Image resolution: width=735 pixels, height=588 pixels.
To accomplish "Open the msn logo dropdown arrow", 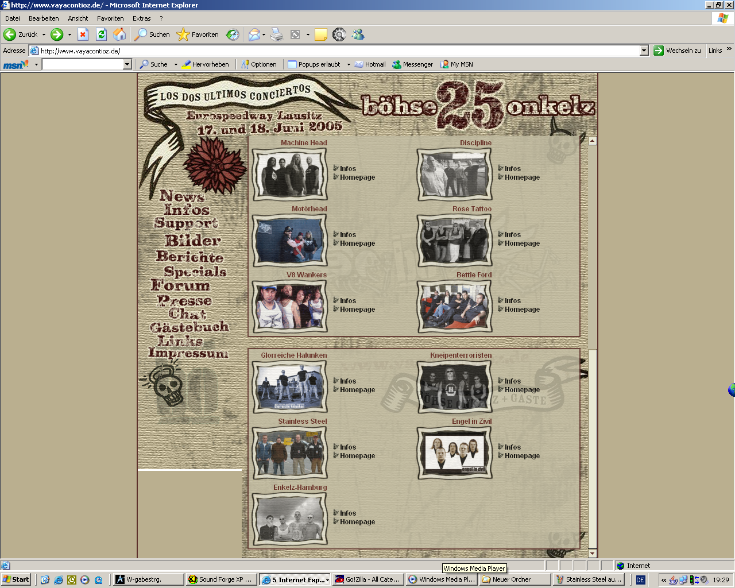I will pos(36,64).
